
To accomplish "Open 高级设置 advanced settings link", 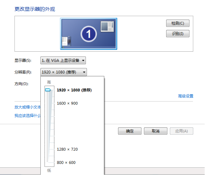I will [x=185, y=96].
